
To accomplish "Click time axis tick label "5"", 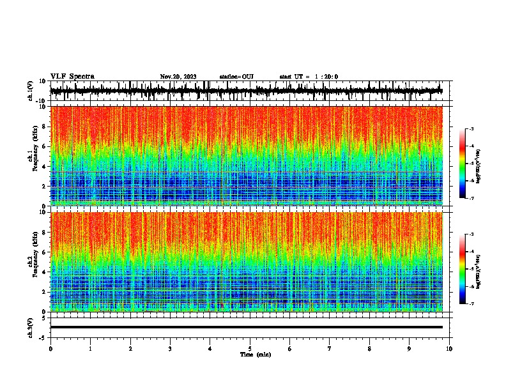I will (250, 349).
